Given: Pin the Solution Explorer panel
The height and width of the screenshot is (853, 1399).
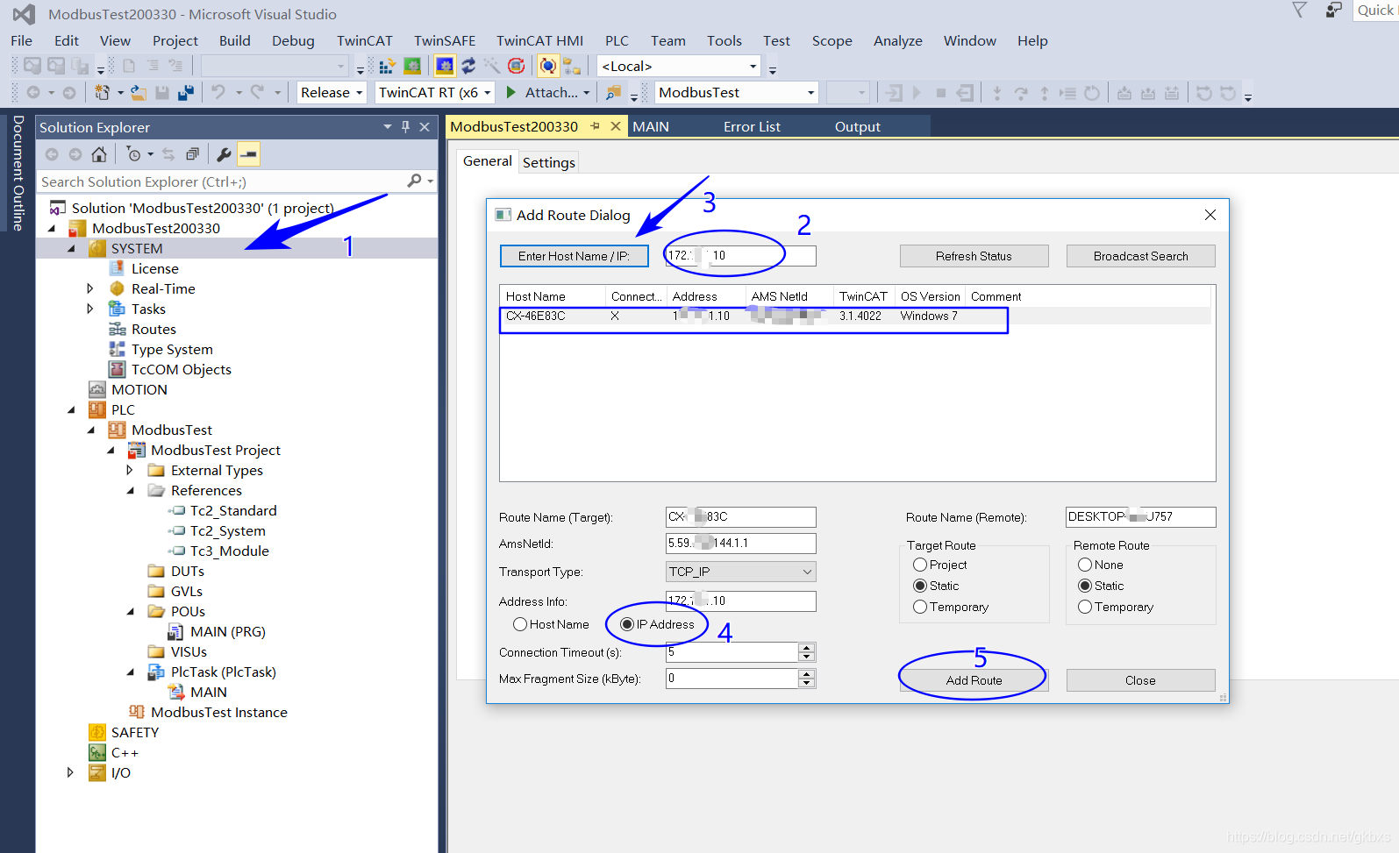Looking at the screenshot, I should (405, 127).
